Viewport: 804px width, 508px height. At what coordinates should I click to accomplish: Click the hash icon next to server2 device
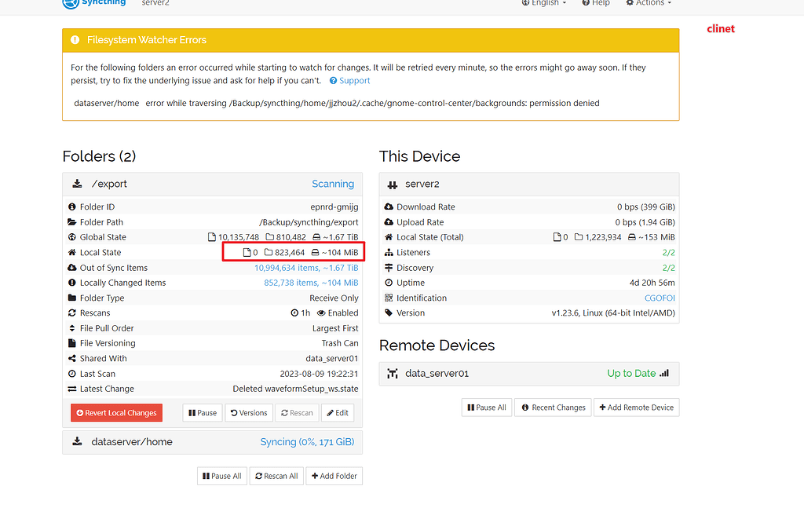coord(392,184)
